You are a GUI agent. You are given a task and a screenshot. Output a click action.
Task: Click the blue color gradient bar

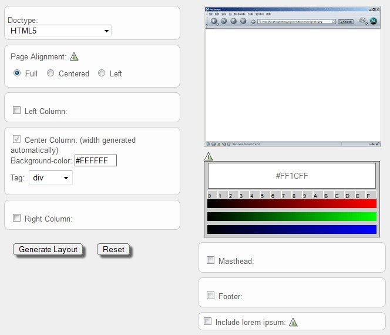292,229
